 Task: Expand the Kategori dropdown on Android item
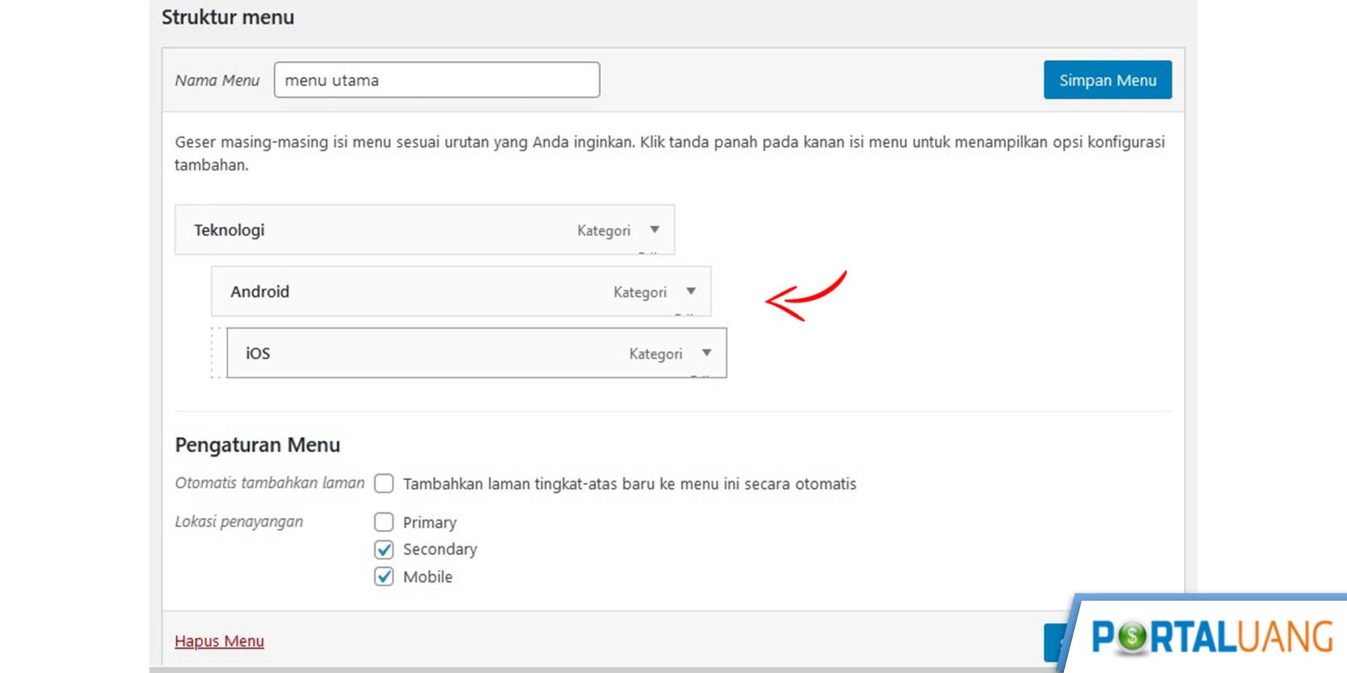(691, 291)
